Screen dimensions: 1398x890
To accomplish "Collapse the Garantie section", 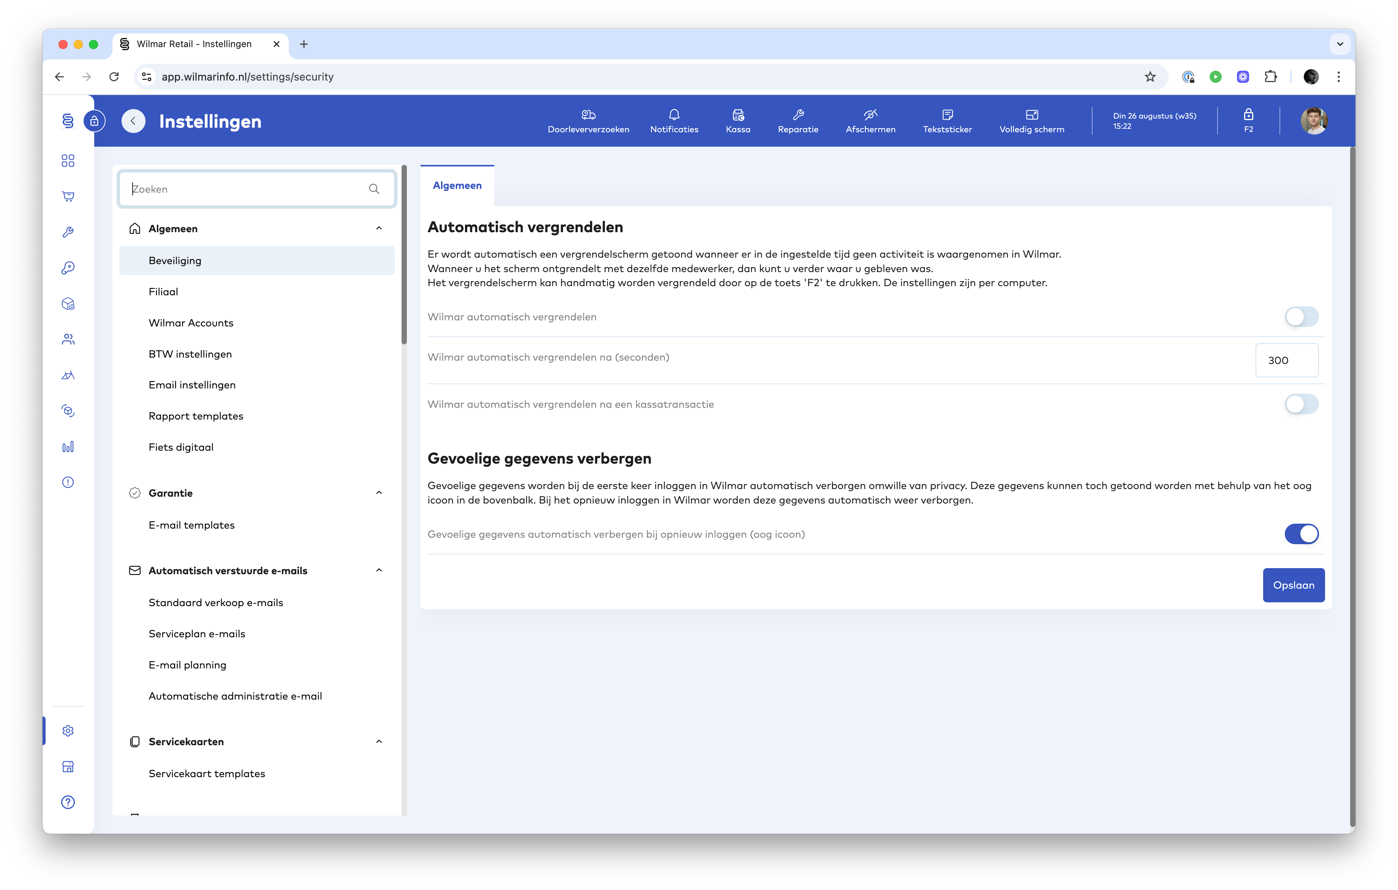I will 379,493.
